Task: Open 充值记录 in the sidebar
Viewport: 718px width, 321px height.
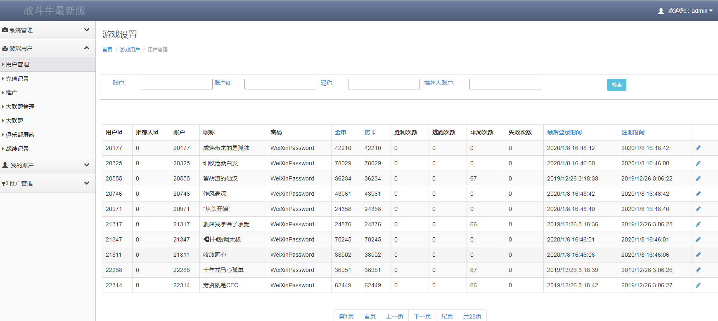Action: (17, 79)
